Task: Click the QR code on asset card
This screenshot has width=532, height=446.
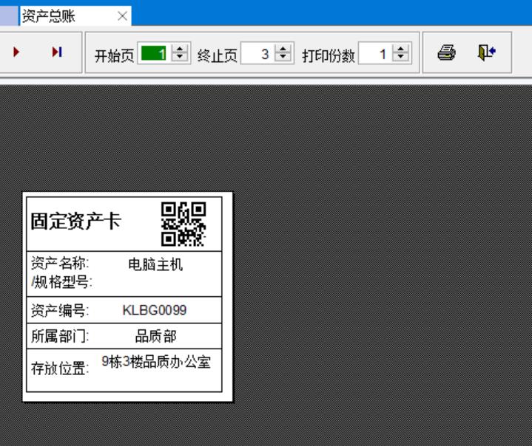Action: pyautogui.click(x=183, y=223)
